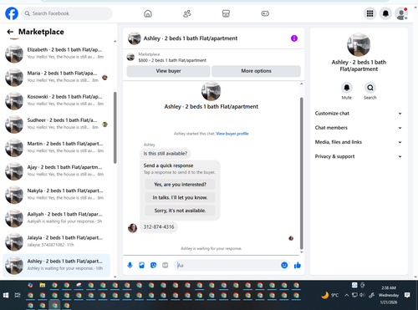Search in conversation via magnifier icon
Screen dimensions: 418x310
click(370, 88)
